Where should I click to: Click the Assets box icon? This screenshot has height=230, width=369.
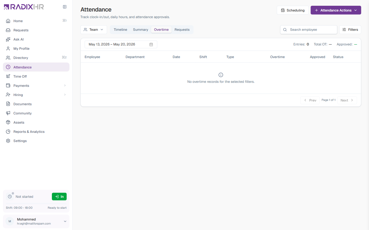pyautogui.click(x=8, y=122)
